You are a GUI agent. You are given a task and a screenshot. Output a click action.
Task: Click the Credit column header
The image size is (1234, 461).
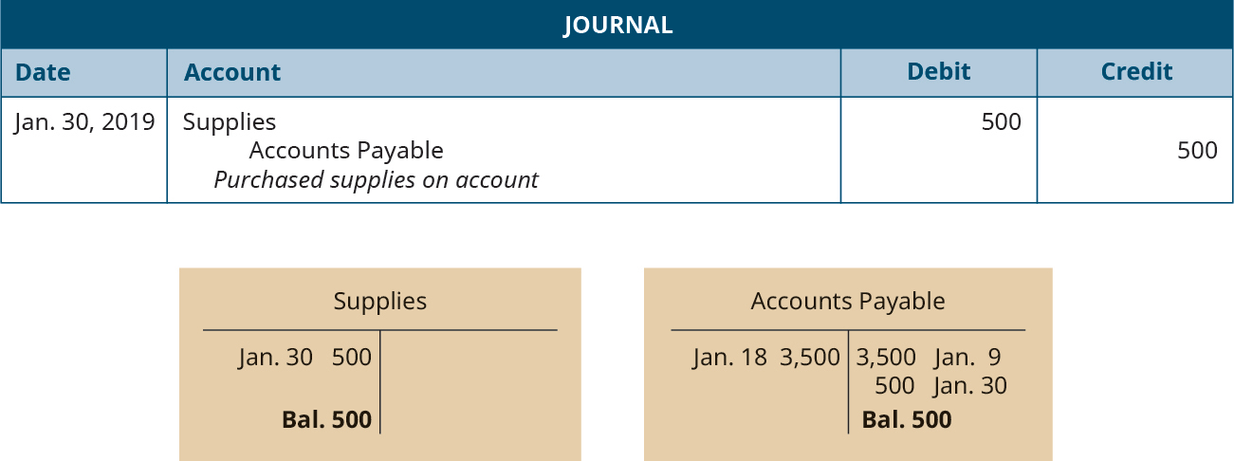[x=1136, y=72]
